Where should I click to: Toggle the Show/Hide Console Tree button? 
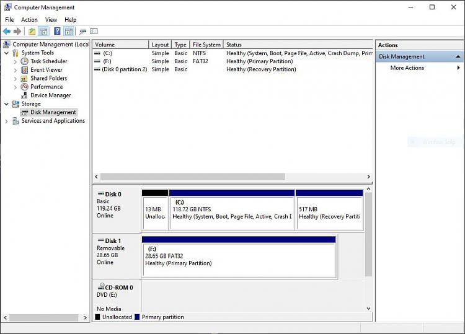coord(43,31)
